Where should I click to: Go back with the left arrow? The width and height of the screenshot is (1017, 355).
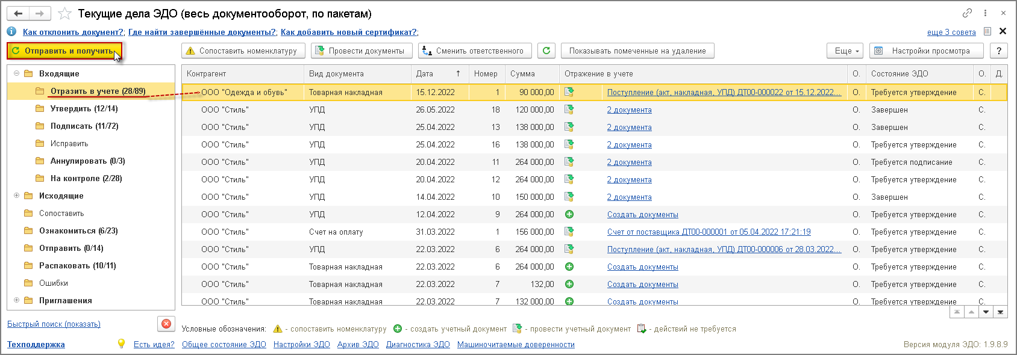[19, 13]
